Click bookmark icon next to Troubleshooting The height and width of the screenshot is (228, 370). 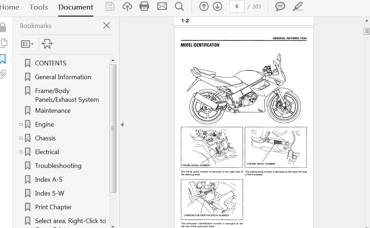[x=28, y=165]
